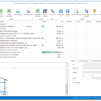101x101 pixels.
Task: Open the Projektinformation tab
Action: 95,61
